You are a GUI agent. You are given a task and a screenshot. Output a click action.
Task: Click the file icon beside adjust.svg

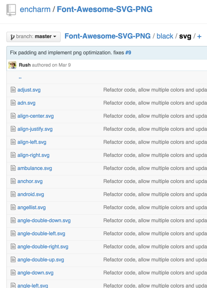[13, 90]
